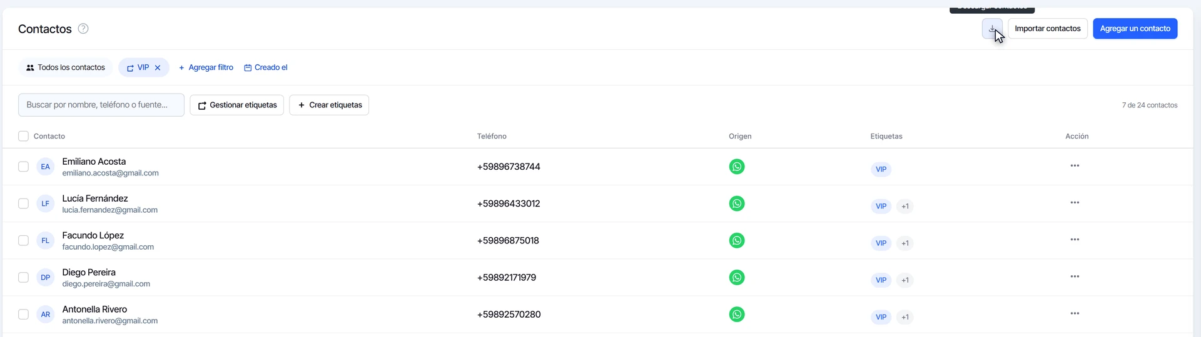
Task: Click the Etiquetas column header
Action: coord(886,136)
